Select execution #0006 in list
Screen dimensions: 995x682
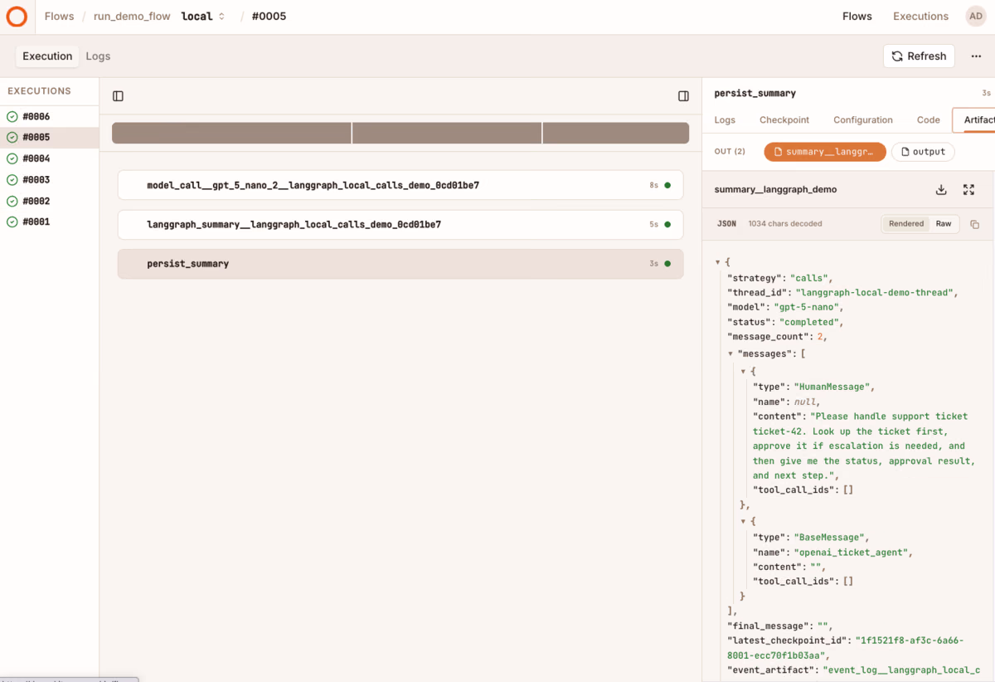pos(50,117)
